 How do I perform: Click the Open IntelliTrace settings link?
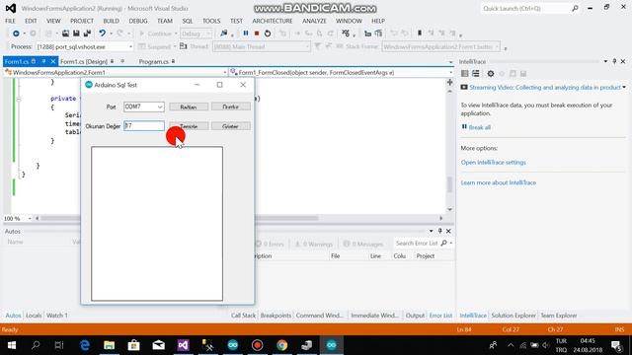pos(494,163)
